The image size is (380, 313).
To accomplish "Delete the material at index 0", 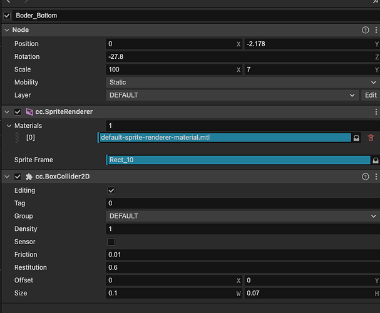I will coord(371,138).
